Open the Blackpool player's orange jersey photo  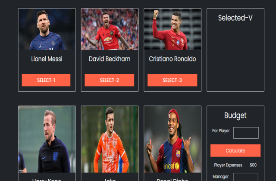[x=110, y=139]
